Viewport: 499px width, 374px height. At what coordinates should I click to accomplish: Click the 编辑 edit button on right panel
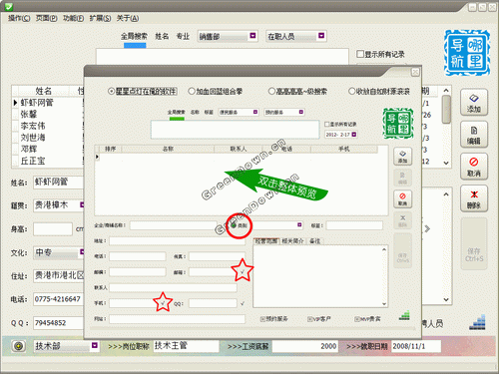coord(474,134)
